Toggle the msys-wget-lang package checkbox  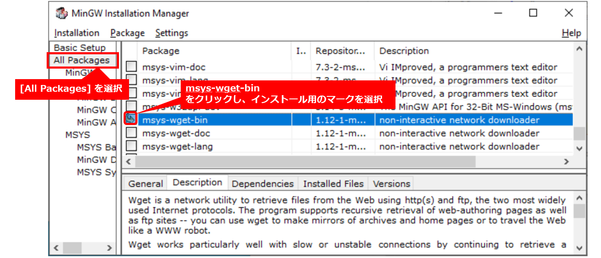point(132,146)
